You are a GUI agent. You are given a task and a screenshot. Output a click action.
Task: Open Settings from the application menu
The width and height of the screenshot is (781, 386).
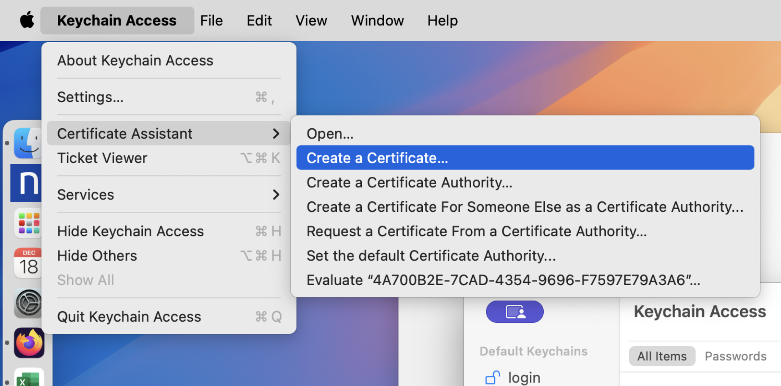coord(90,97)
